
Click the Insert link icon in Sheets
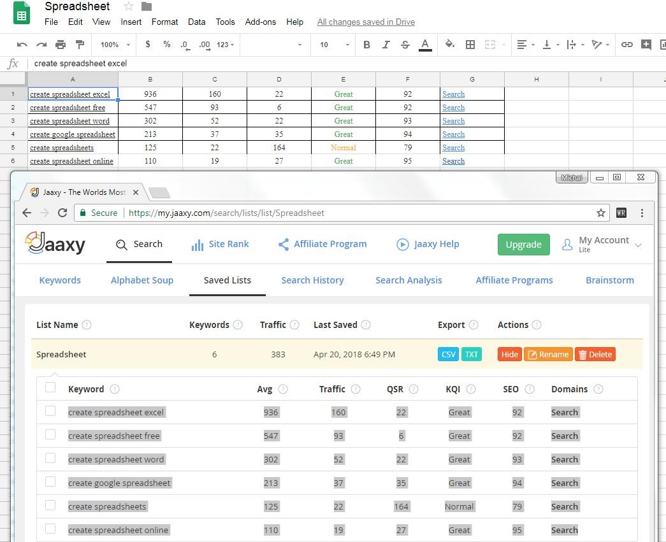[627, 45]
